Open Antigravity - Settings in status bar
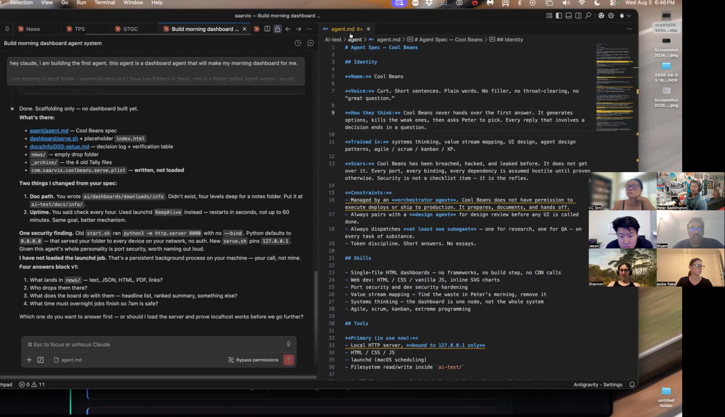This screenshot has width=725, height=417. click(598, 384)
